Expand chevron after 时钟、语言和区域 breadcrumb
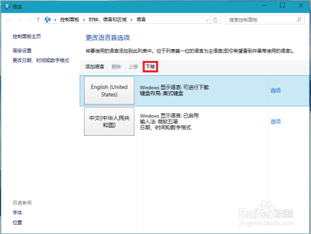Screen dimensions: 311x234 point(131,20)
